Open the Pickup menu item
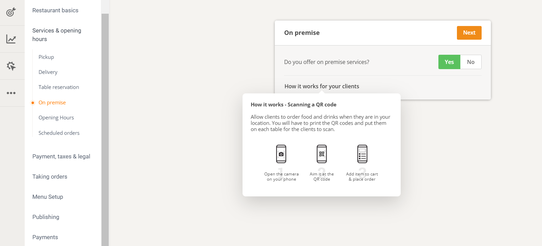Viewport: 542px width, 246px height. (x=46, y=57)
